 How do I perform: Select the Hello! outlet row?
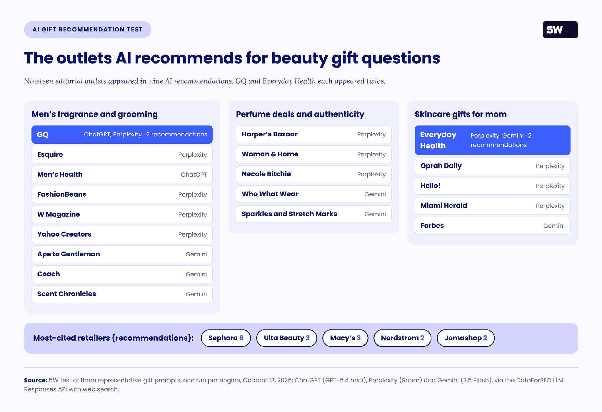click(x=493, y=186)
